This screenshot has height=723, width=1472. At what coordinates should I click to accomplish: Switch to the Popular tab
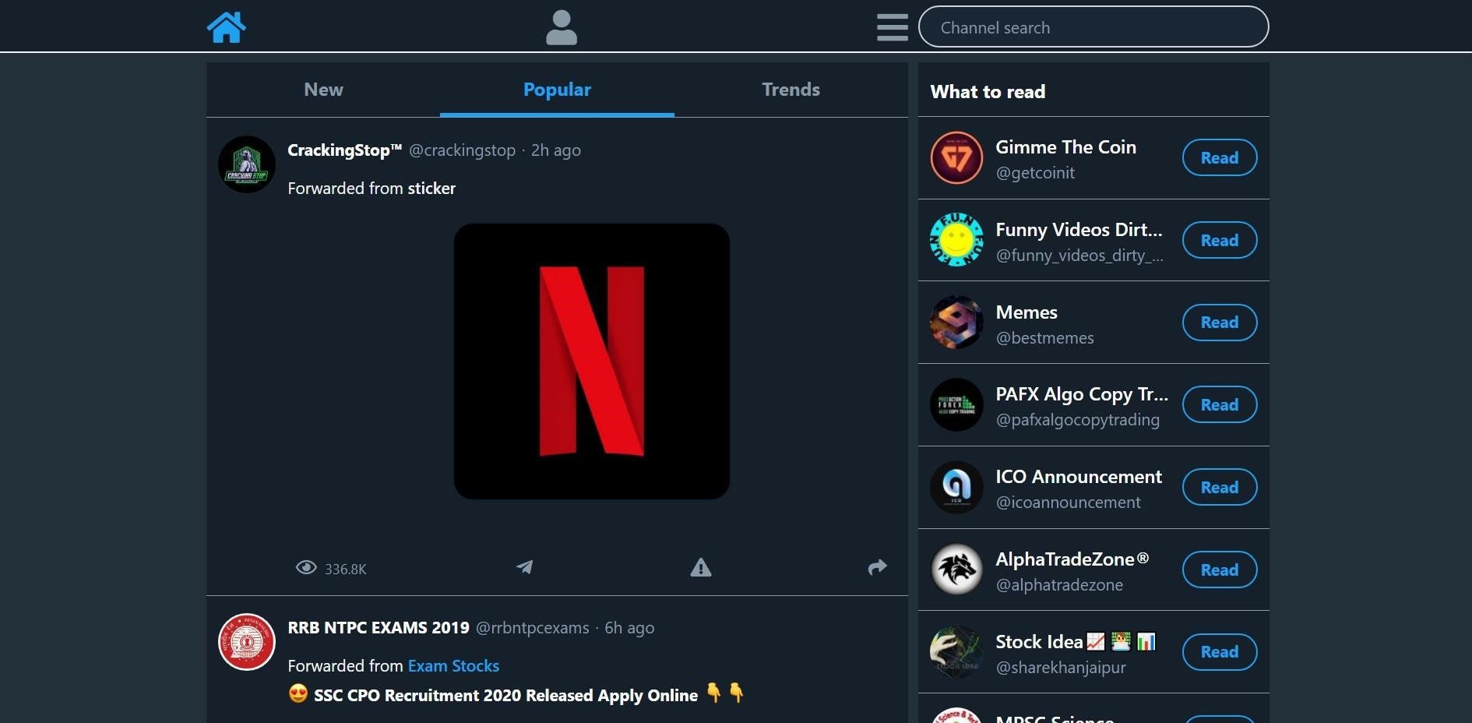click(557, 90)
